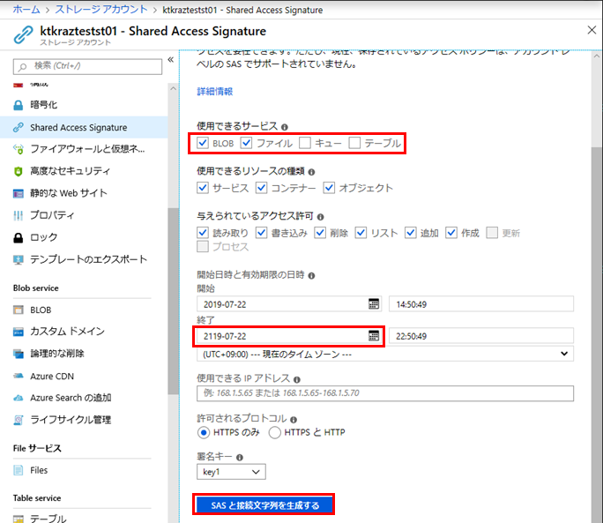Open calendar picker for 開始 date

pyautogui.click(x=374, y=304)
